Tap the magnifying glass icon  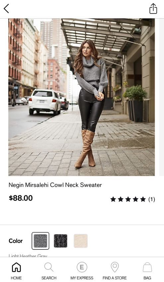[49, 267]
